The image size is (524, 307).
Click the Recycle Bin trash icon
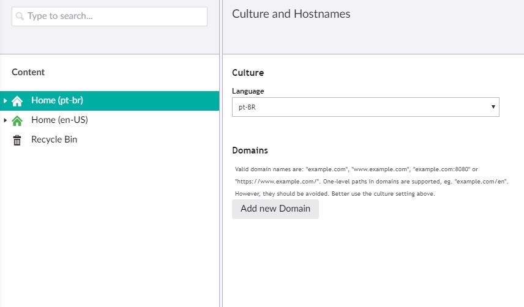pyautogui.click(x=17, y=140)
